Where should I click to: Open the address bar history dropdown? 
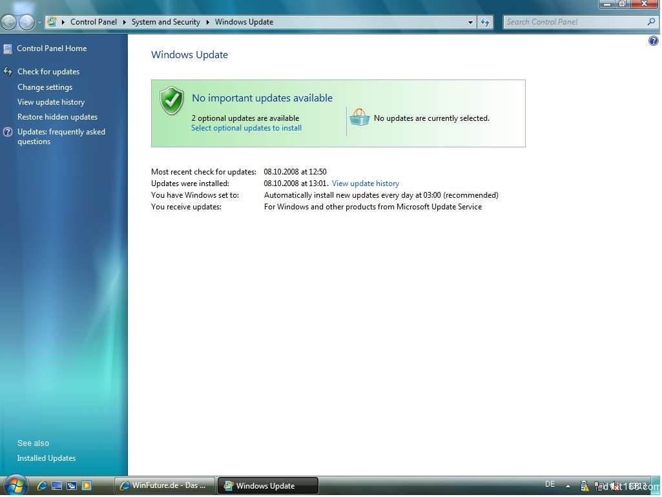470,22
